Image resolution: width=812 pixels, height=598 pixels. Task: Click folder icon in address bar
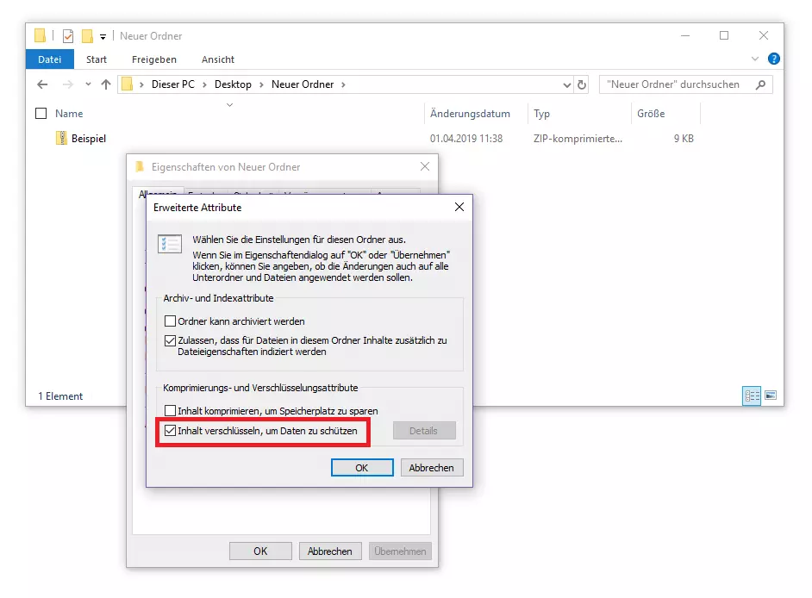[127, 84]
